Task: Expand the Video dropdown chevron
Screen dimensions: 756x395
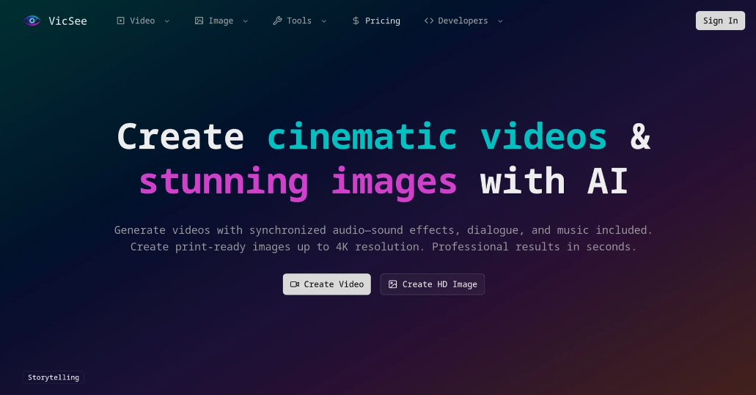Action: (x=167, y=21)
